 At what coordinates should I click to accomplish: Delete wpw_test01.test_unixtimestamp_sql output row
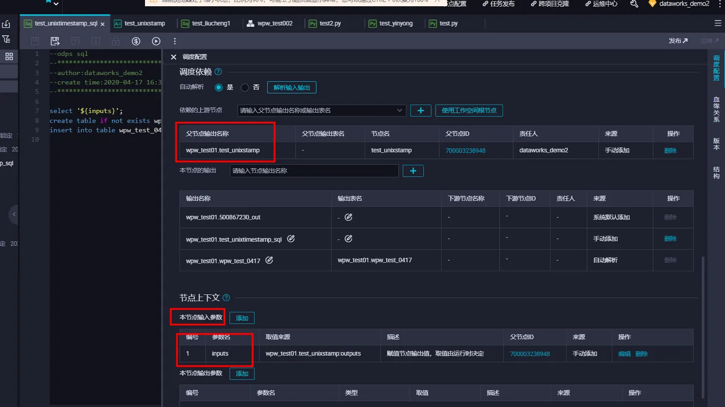671,239
